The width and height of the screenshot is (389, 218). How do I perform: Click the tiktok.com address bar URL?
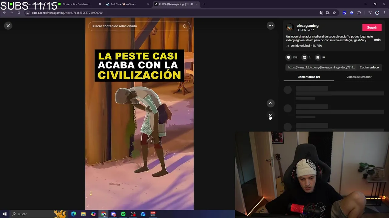coord(67,13)
